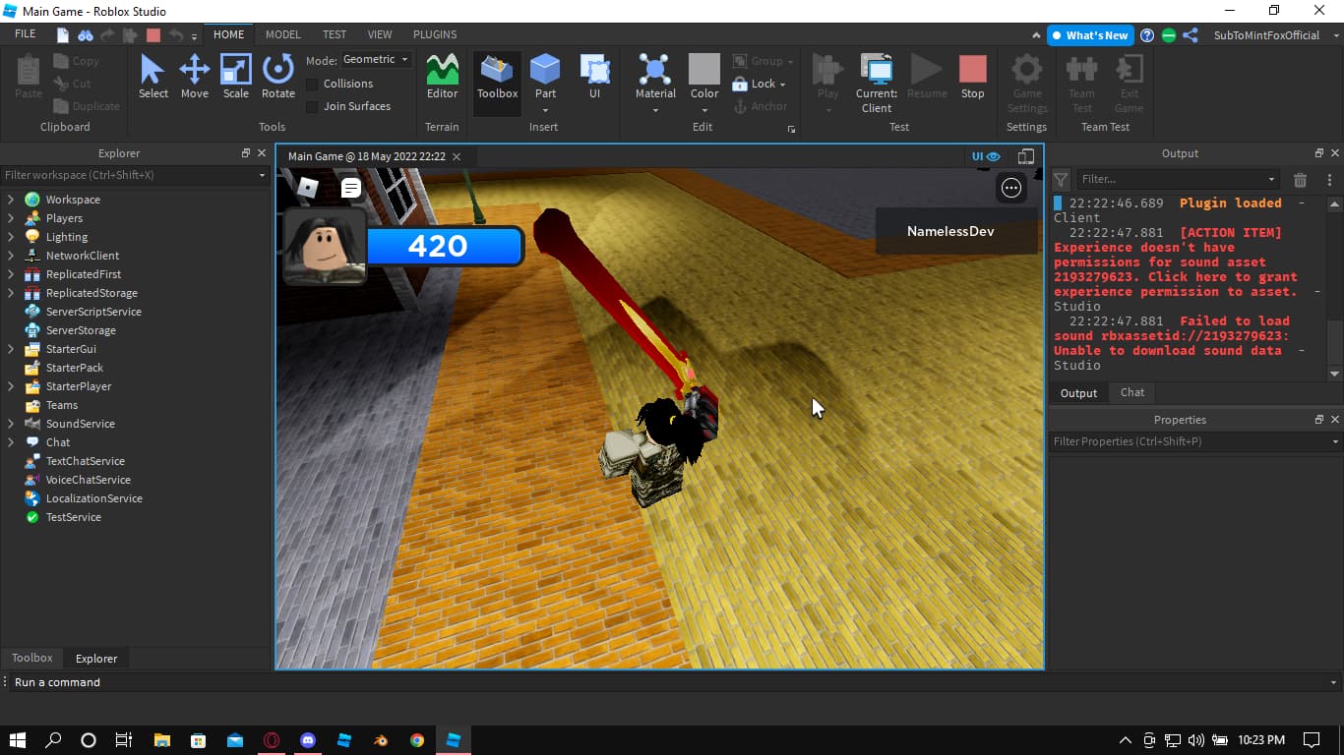Open the in-game chat bubble icon
The height and width of the screenshot is (755, 1344).
351,188
